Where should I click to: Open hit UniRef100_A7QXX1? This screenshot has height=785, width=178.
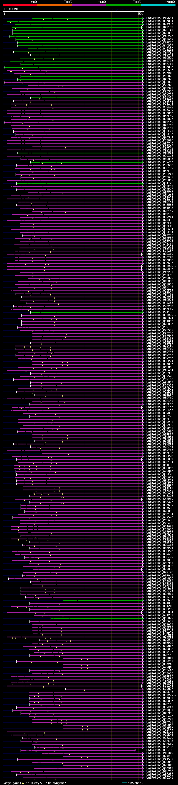[x=159, y=778]
